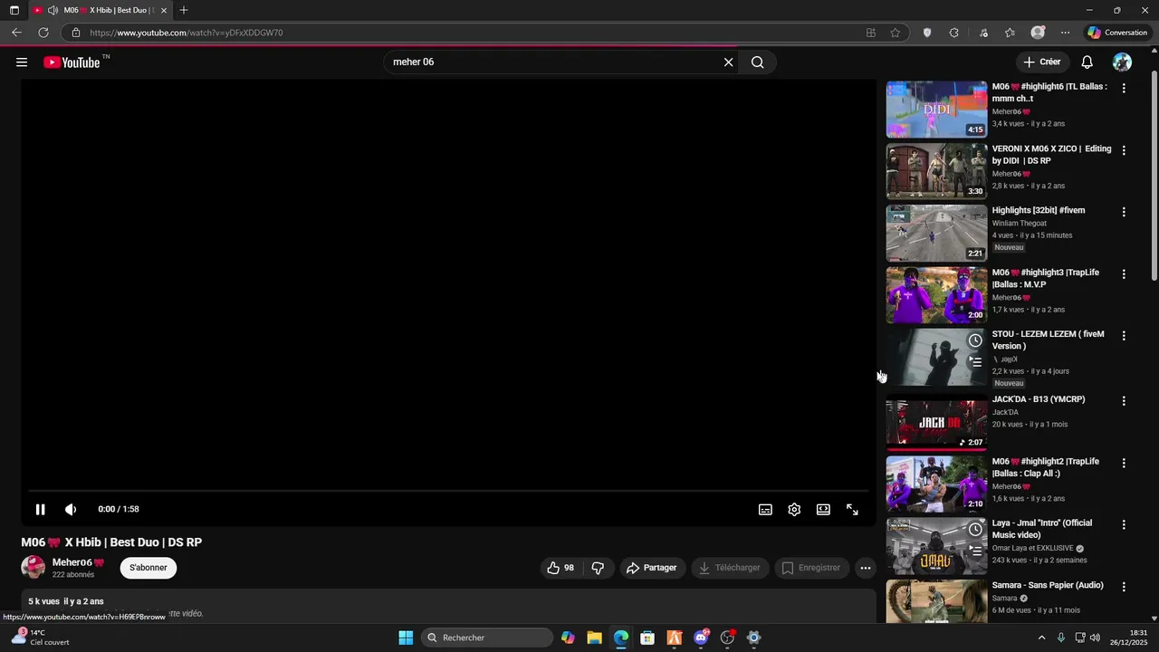1159x652 pixels.
Task: Open Windows Start menu
Action: pos(406,638)
